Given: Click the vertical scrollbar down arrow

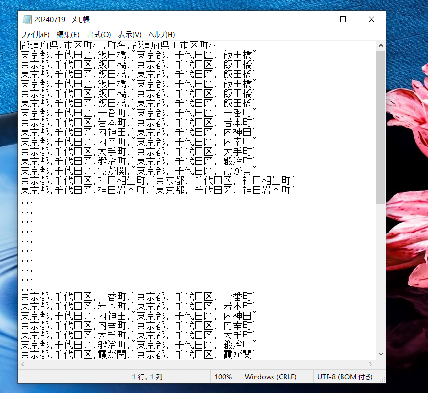Looking at the screenshot, I should pos(381,354).
